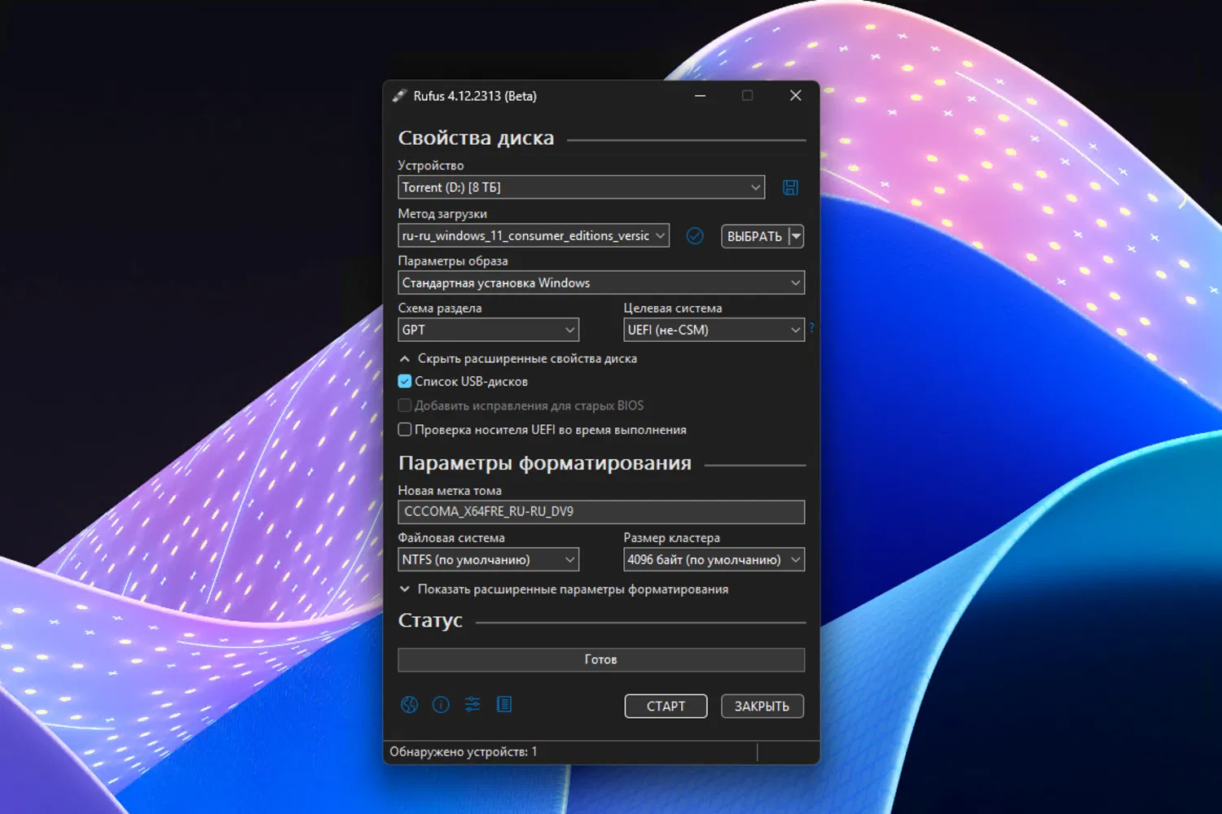Click the blue save disk image icon

(790, 187)
